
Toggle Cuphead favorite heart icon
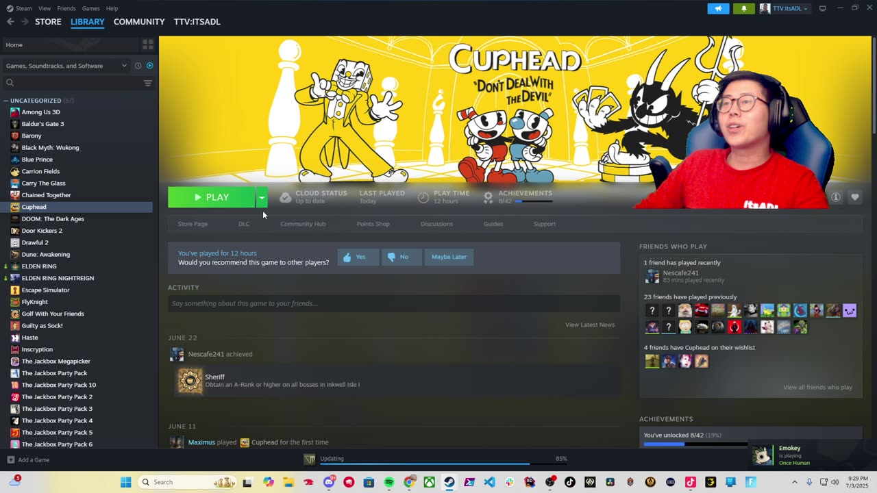(x=855, y=197)
